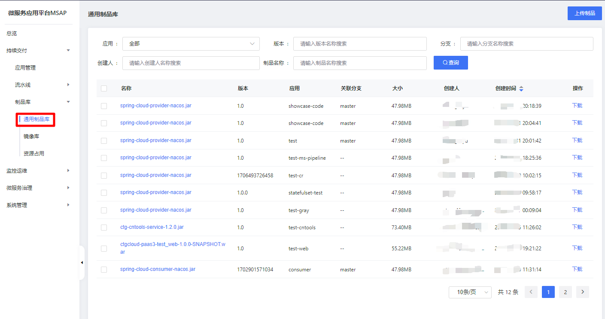Viewport: 605px width, 319px height.
Task: Select 通用制品库 in the sidebar
Action: click(36, 119)
